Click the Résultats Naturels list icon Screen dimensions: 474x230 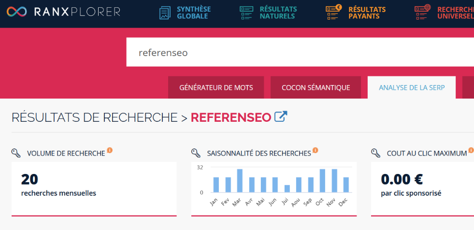pos(246,13)
